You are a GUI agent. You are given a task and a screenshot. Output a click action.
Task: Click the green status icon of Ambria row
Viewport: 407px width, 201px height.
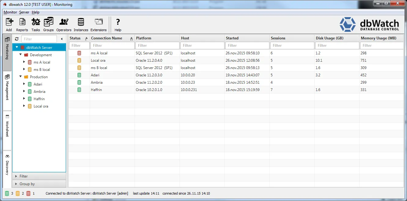(79, 82)
